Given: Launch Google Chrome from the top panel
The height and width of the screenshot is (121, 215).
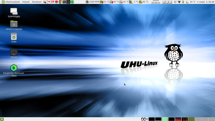Looking at the screenshot, I should pyautogui.click(x=60, y=2).
